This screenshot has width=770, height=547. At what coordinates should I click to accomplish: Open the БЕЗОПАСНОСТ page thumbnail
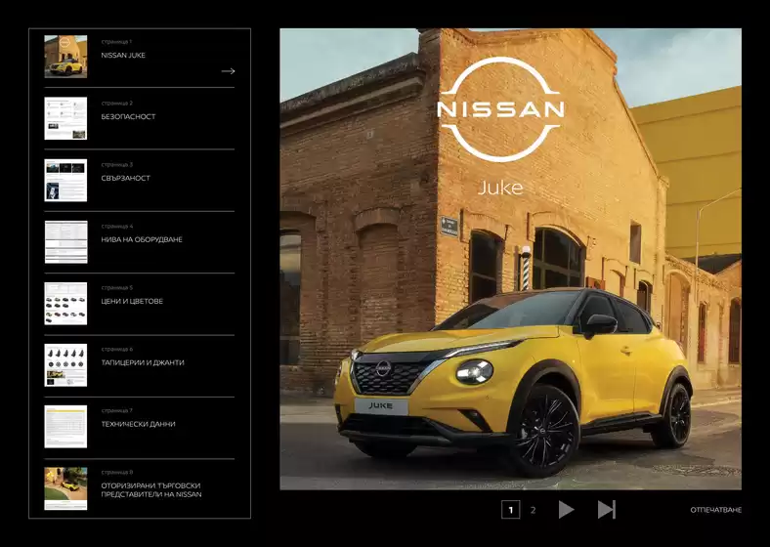click(65, 118)
